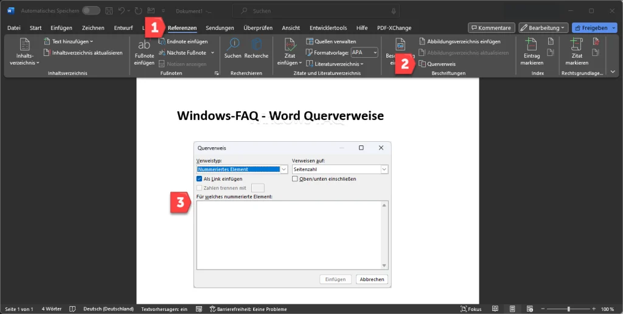Open the Verweisen auf dropdown
This screenshot has width=623, height=314.
tap(385, 169)
